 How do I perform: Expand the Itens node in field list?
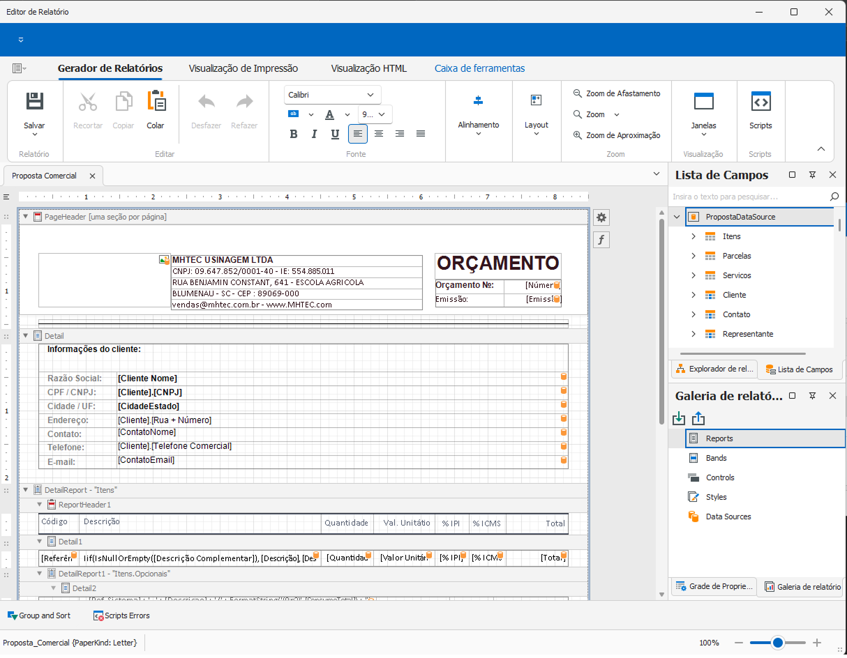[x=694, y=236]
